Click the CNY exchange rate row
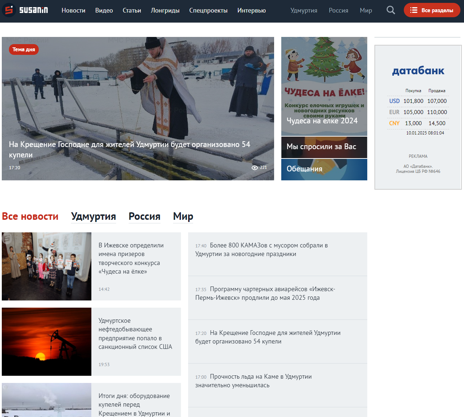 tap(418, 123)
